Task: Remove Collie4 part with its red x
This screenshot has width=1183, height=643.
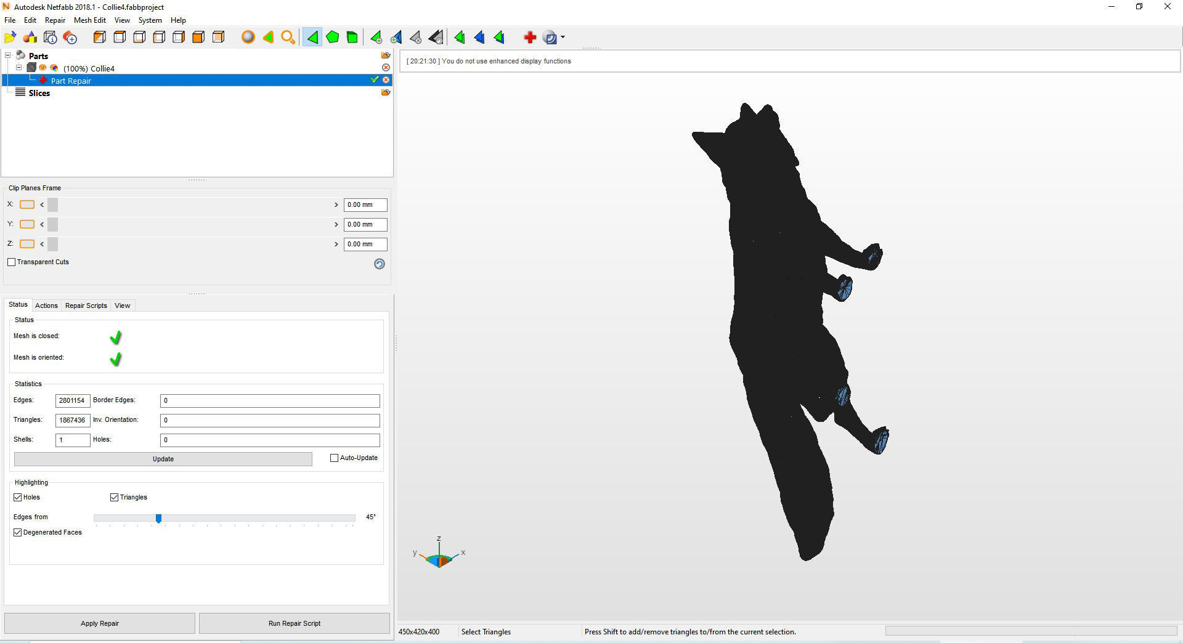Action: tap(386, 68)
